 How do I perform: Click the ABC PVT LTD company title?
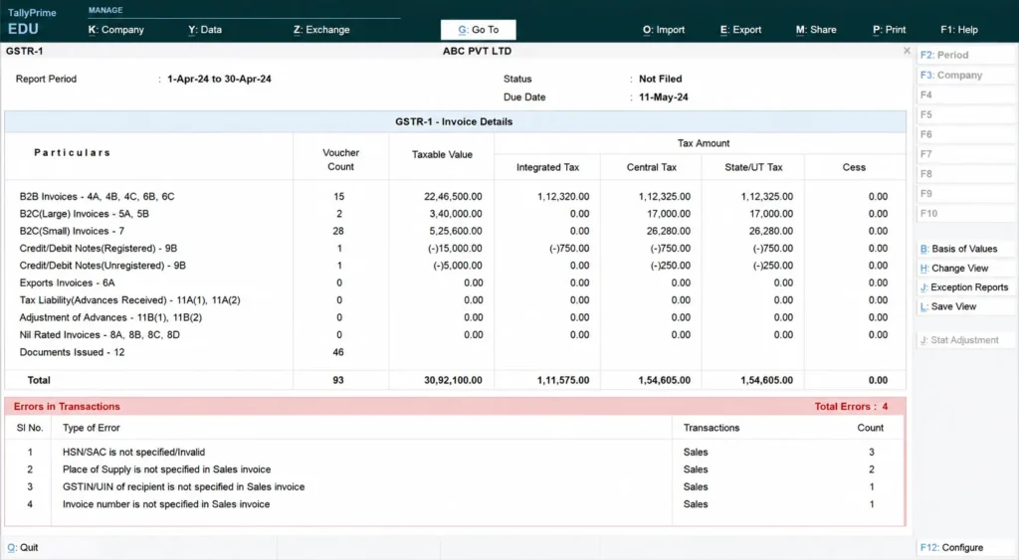click(x=477, y=52)
